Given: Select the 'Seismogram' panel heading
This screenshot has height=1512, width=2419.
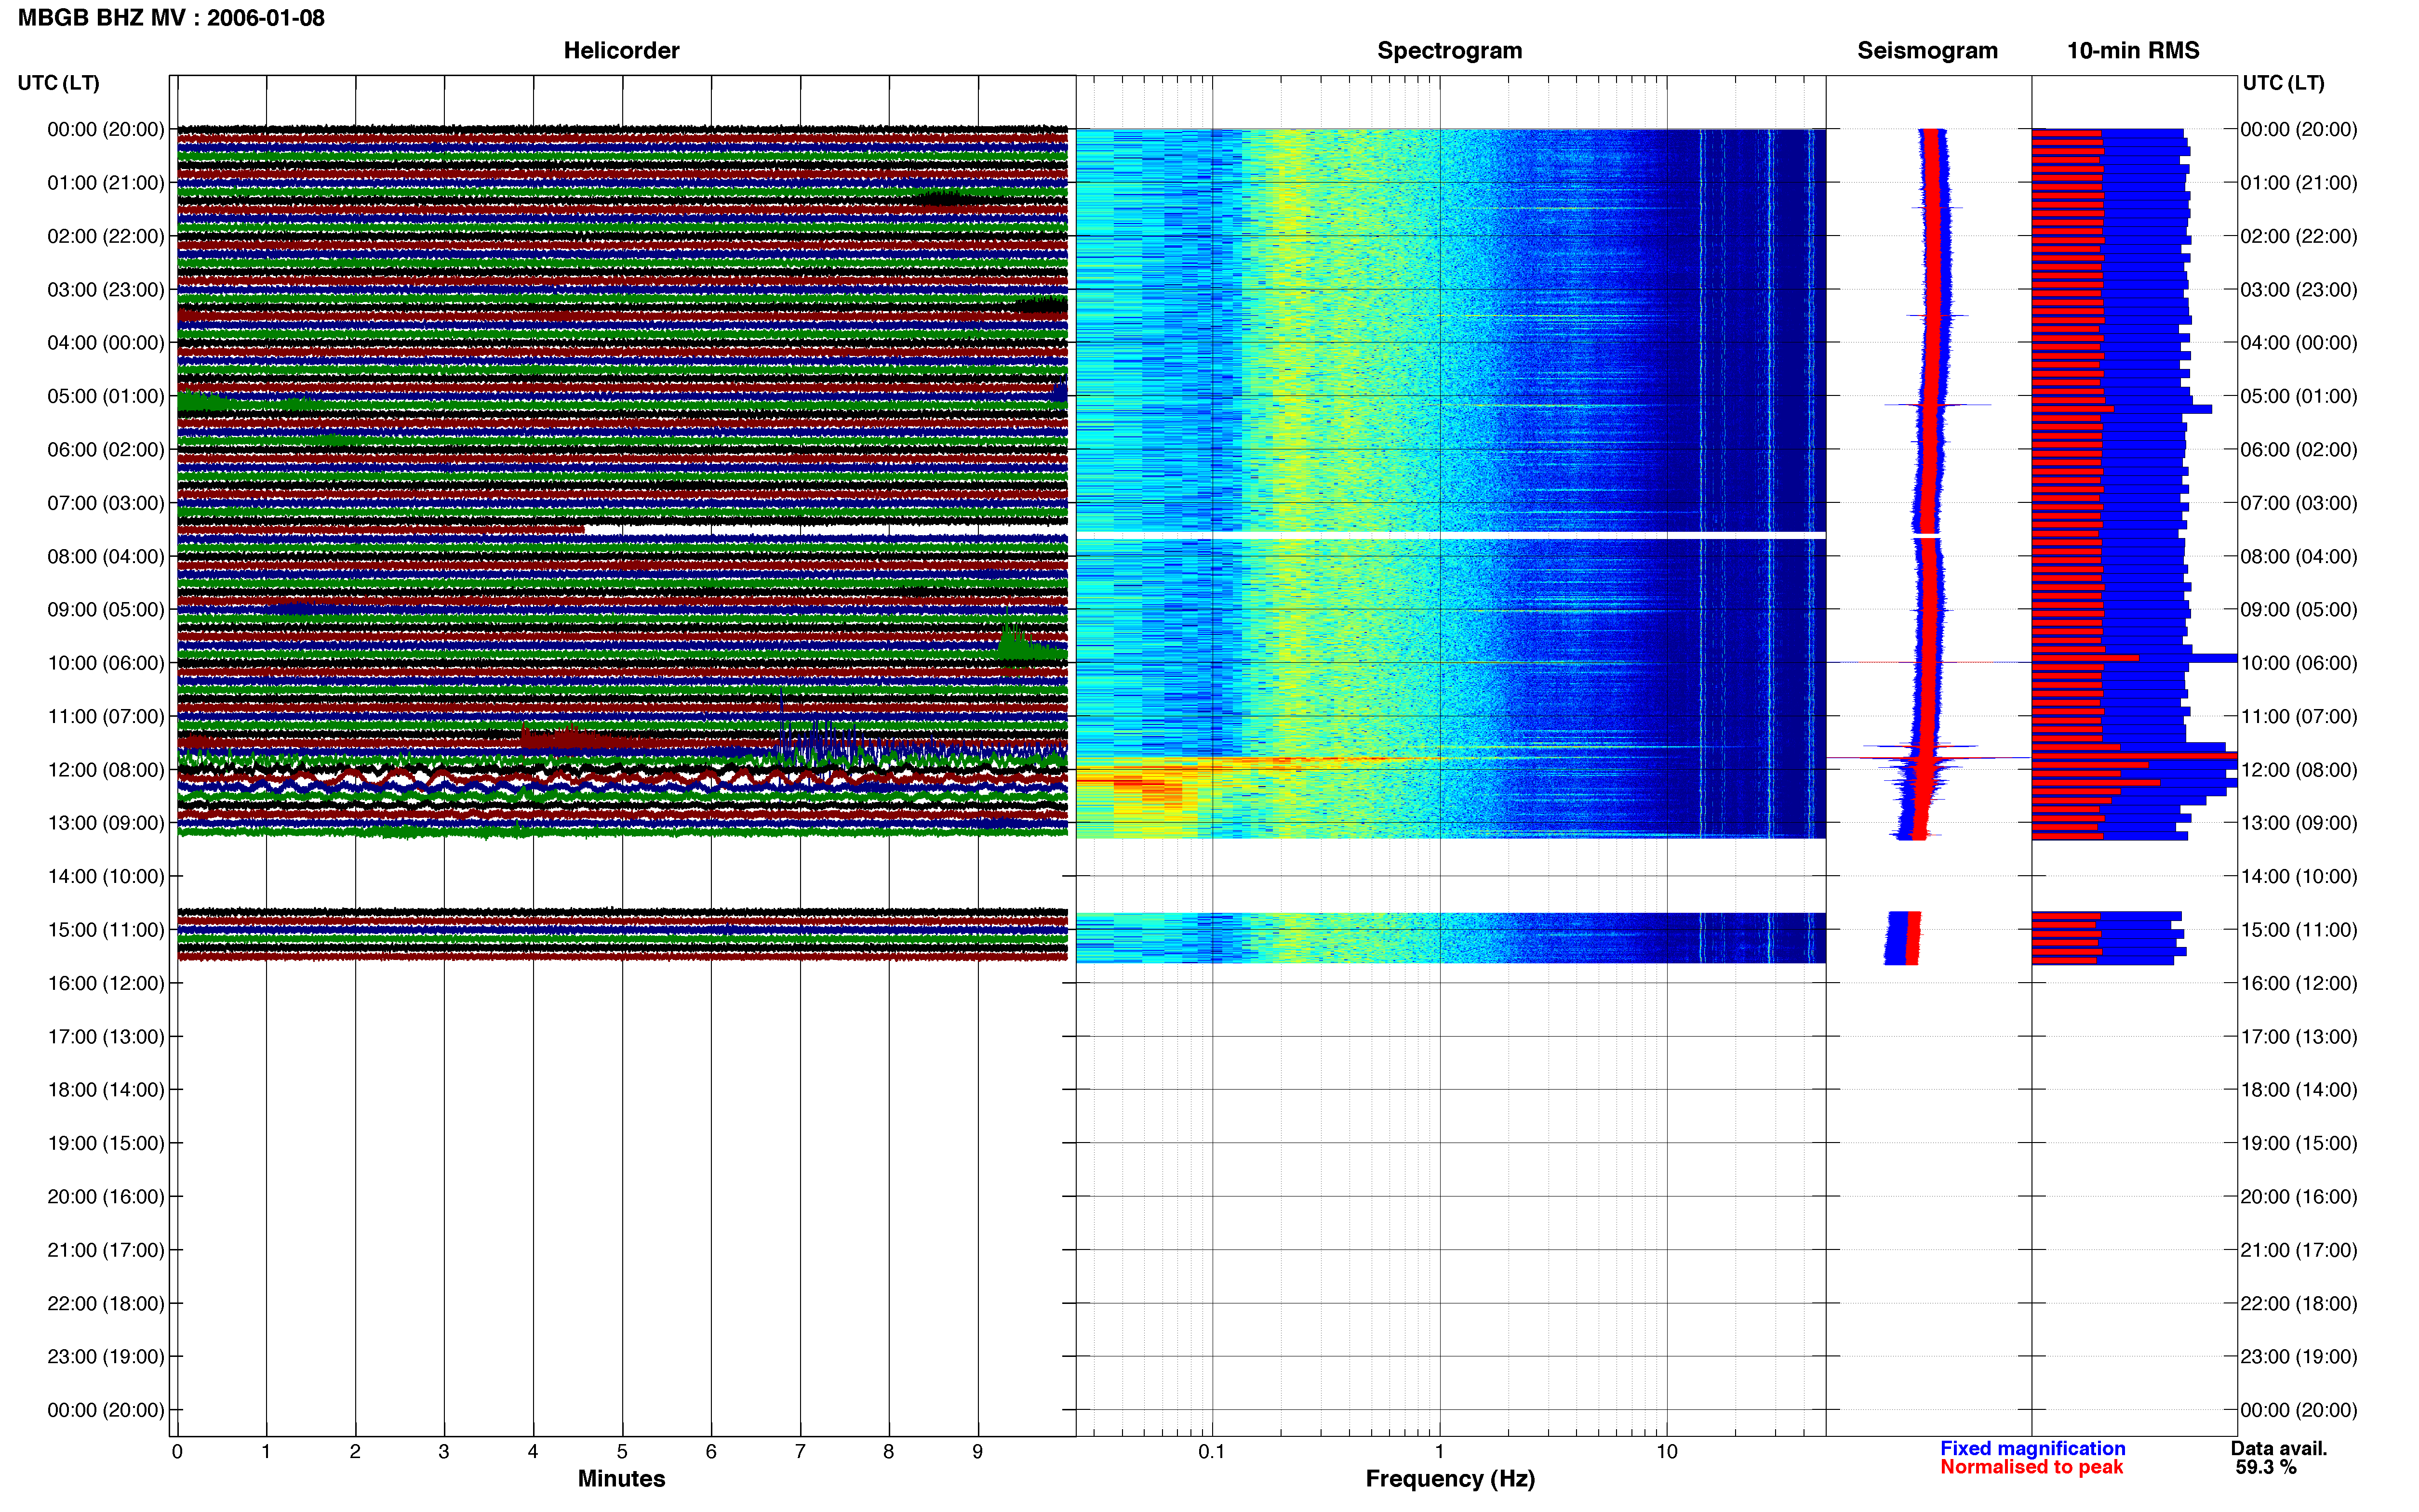Looking at the screenshot, I should (x=1927, y=51).
